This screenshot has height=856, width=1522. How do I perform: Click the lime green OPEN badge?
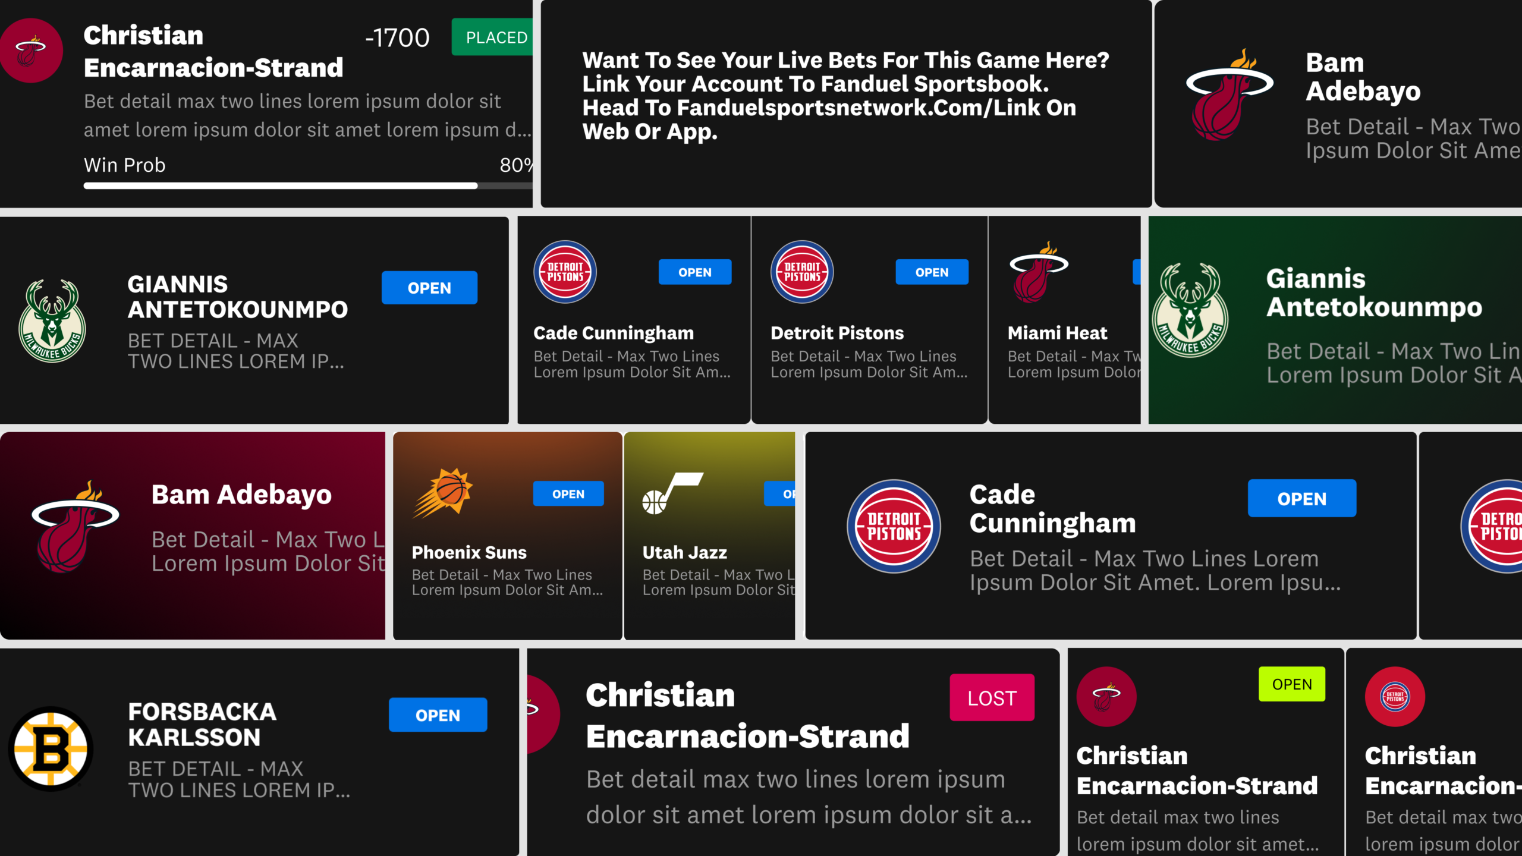click(x=1291, y=684)
